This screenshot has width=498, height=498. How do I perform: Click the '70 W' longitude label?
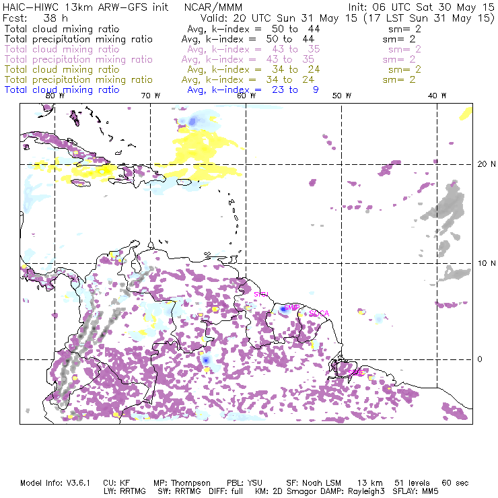151,96
